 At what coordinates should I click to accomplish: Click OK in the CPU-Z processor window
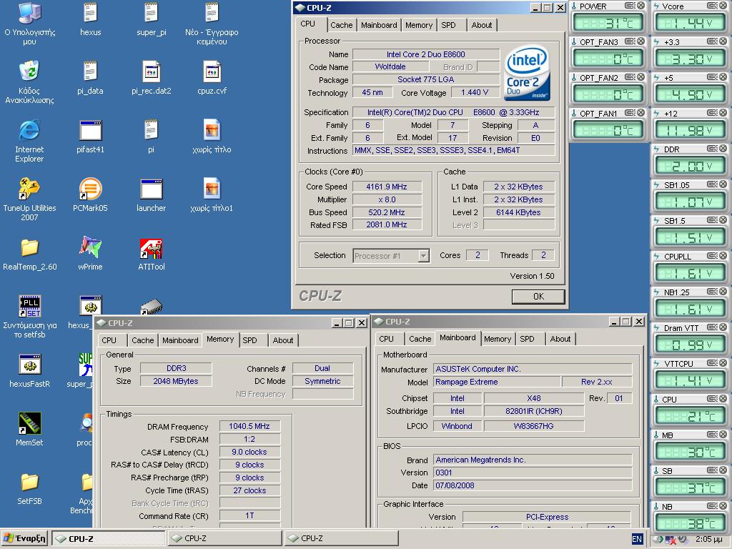[538, 297]
